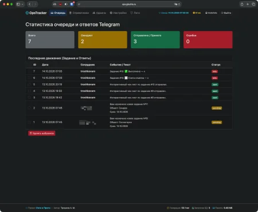This screenshot has width=258, height=212.
Task: Click the yellow pending badge in row ID 1
Action: coord(217,122)
